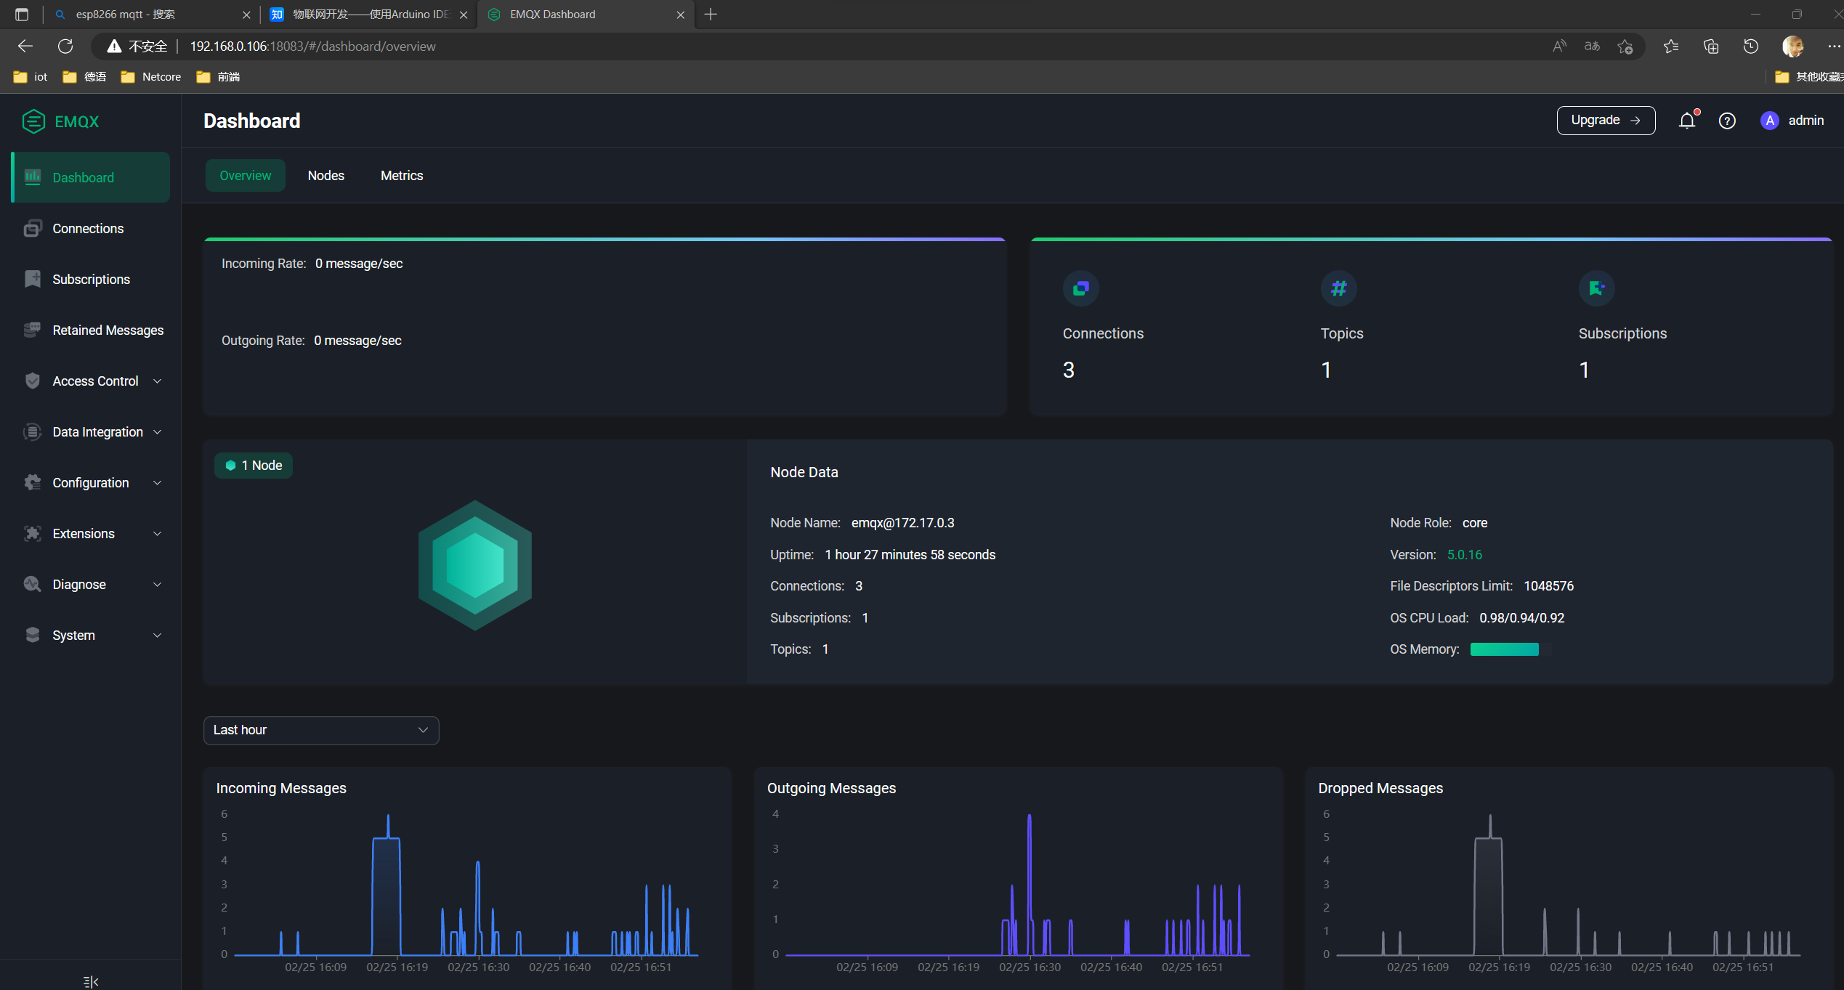Open the 前端 bookmarks folder

coord(218,77)
